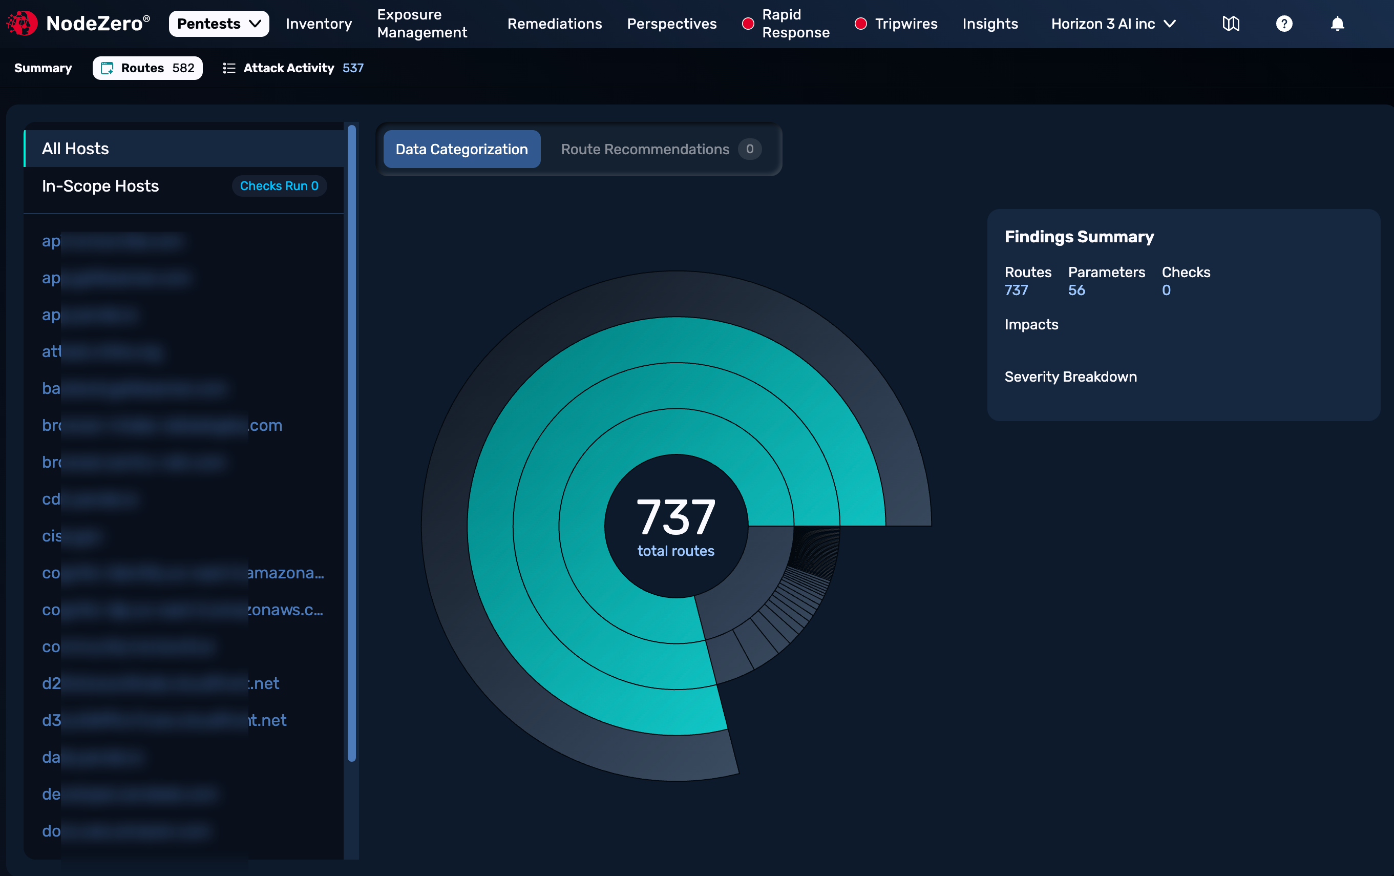Open the documentation map icon
The width and height of the screenshot is (1394, 876).
click(1231, 24)
